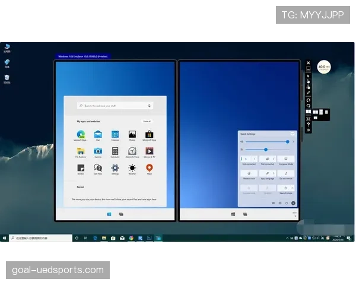Open Chrome from host taskbar
Image resolution: width=356 pixels, height=285 pixels.
(x=131, y=238)
